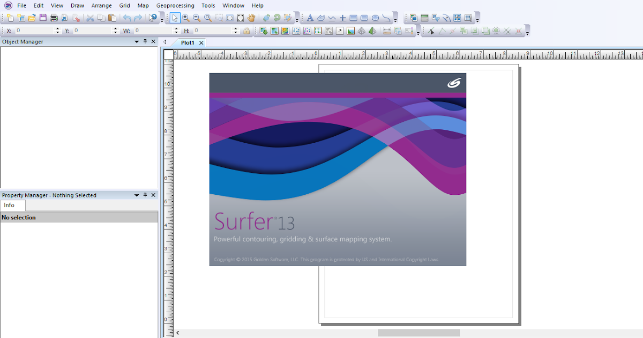Toggle auto-hide pin on Object Manager
Image resolution: width=643 pixels, height=338 pixels.
[x=145, y=41]
